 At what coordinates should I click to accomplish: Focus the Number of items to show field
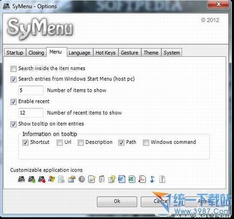pyautogui.click(x=31, y=90)
